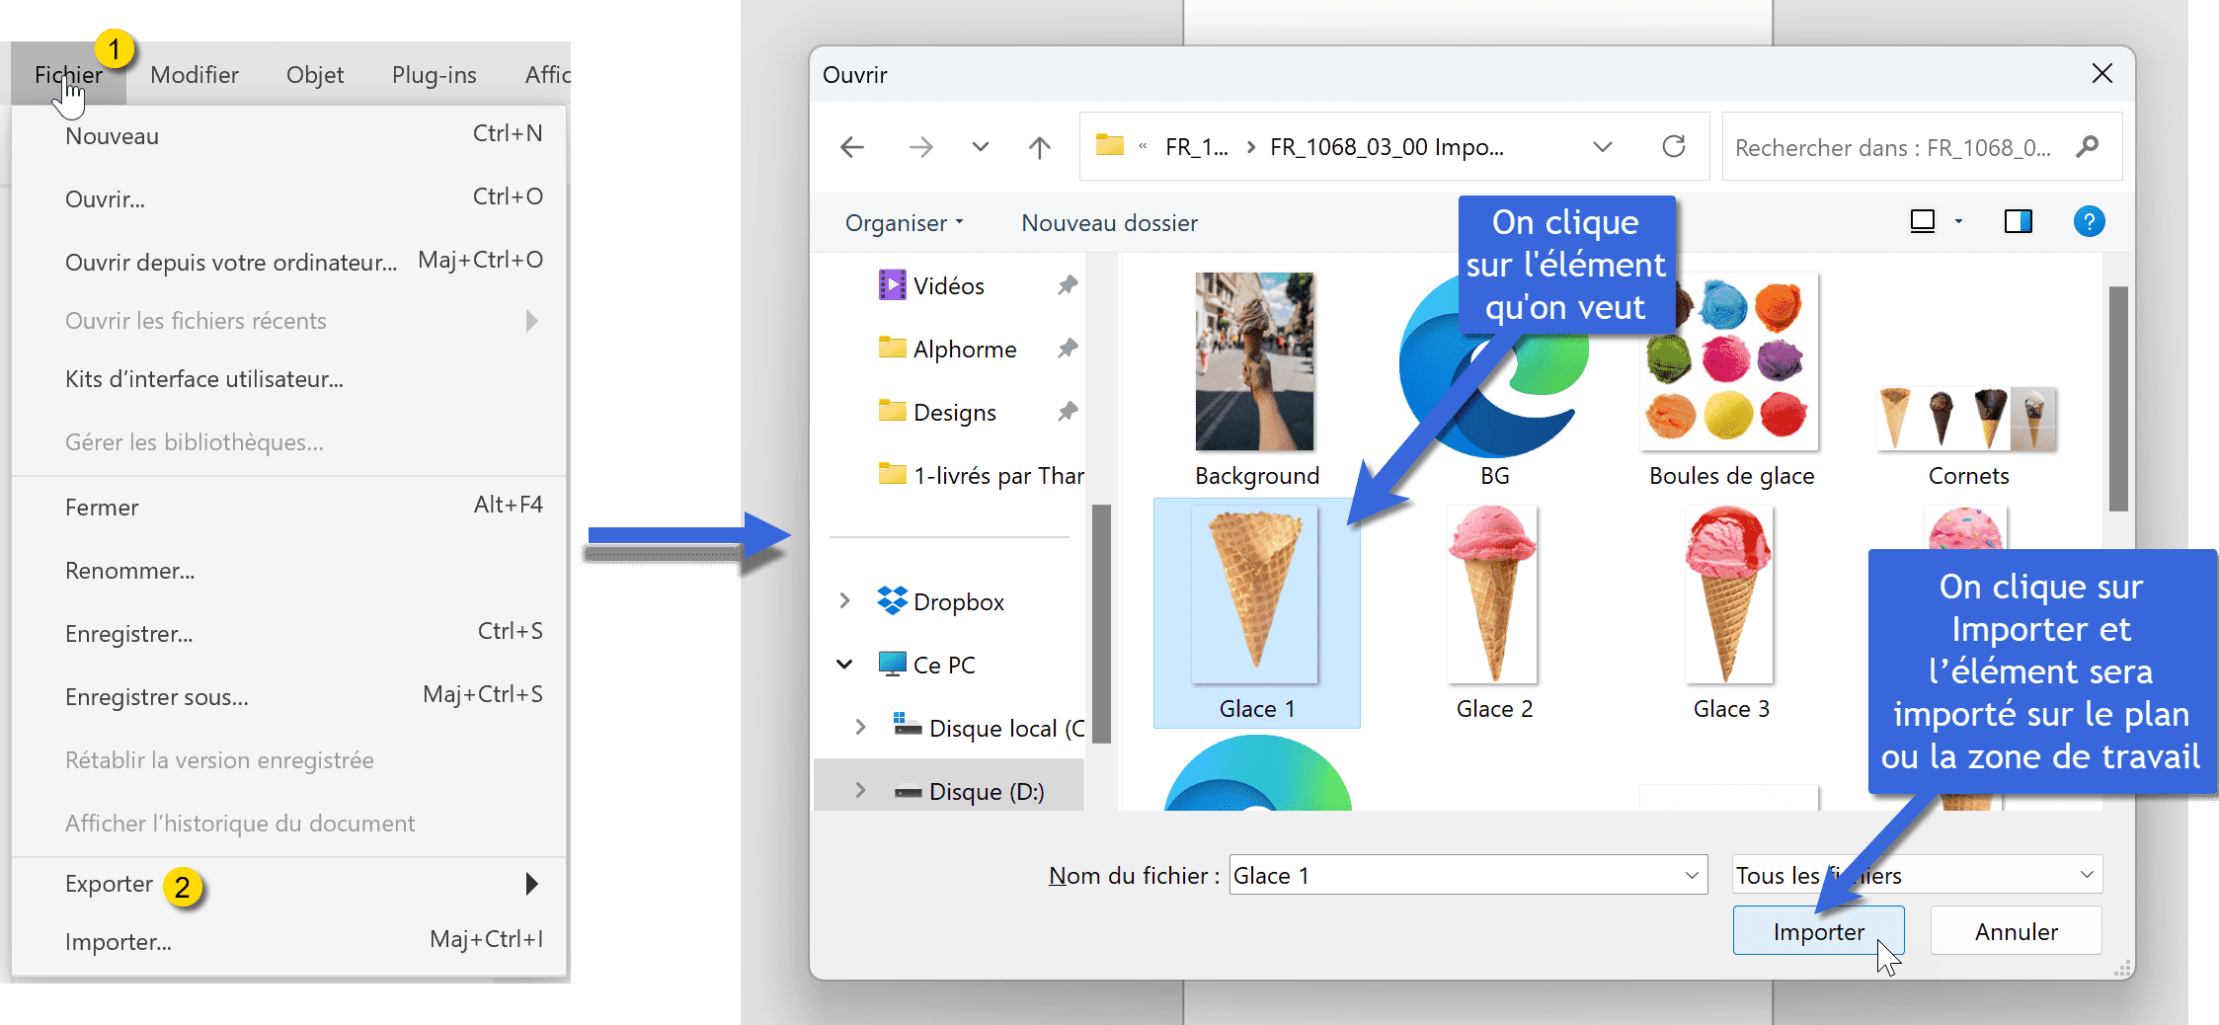The image size is (2219, 1025).
Task: Open the Modifier menu
Action: (195, 75)
